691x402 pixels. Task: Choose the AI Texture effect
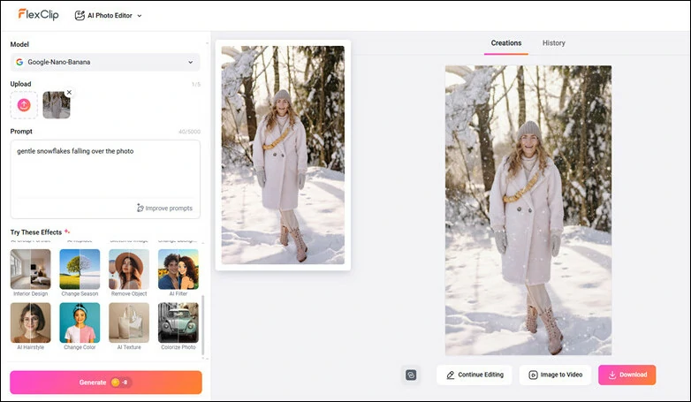coord(129,322)
